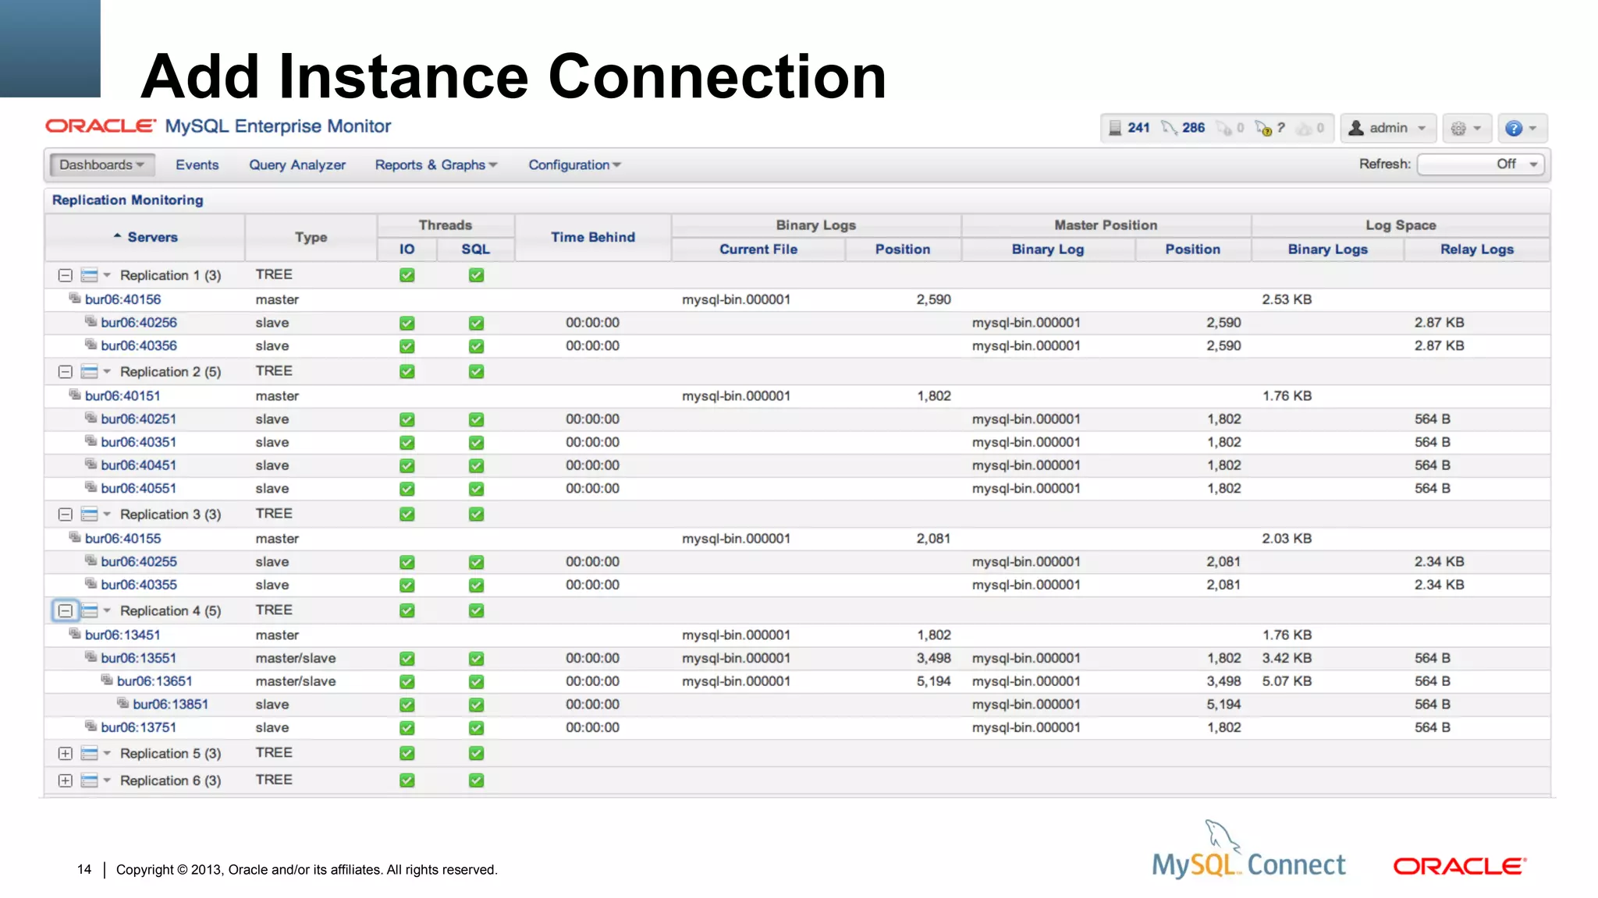Sort by the Relay Logs column

1477,249
